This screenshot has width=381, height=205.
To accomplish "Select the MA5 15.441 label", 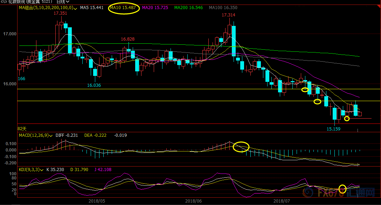I will [x=92, y=8].
